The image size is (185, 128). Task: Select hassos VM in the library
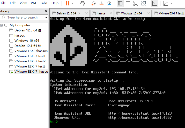(x=20, y=36)
